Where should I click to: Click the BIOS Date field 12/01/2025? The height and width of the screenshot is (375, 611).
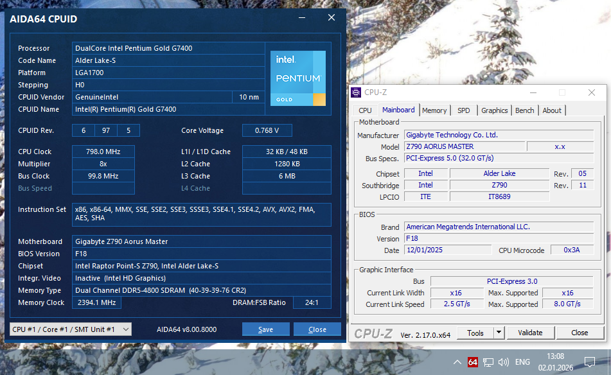pyautogui.click(x=448, y=250)
